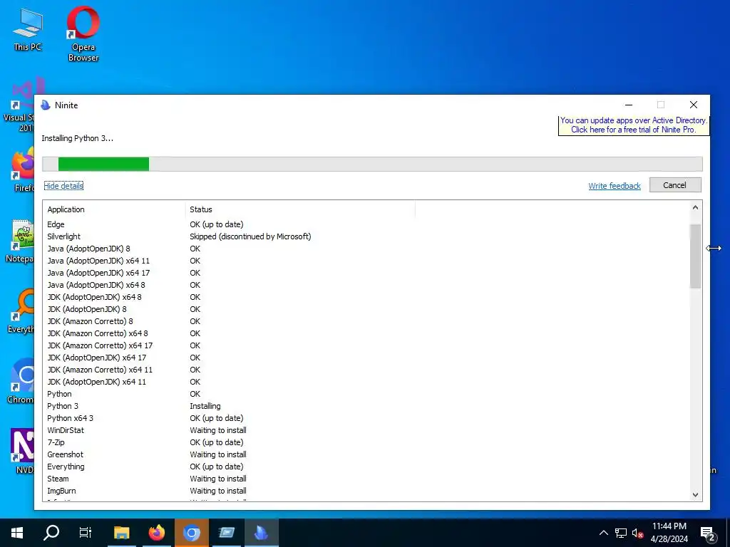Cancel the Ninite installation

point(675,185)
